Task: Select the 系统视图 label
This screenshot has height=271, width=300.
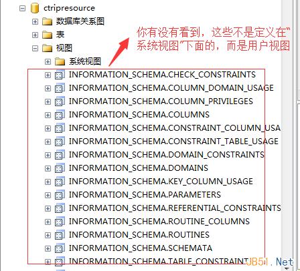Action: (85, 61)
